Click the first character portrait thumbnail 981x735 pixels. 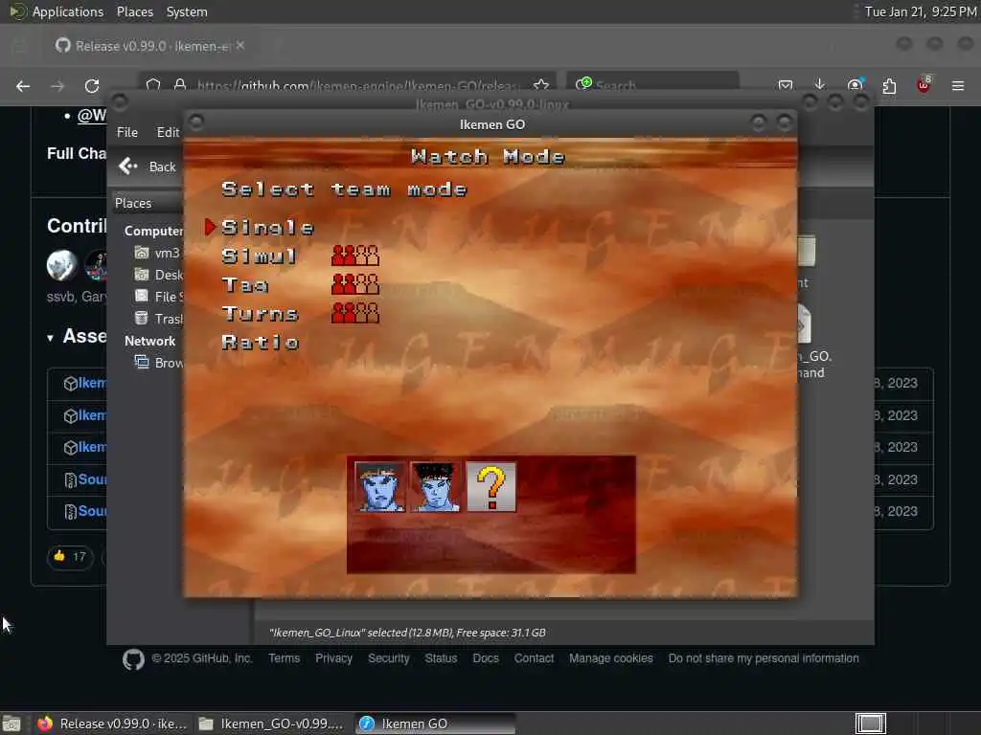click(x=379, y=487)
